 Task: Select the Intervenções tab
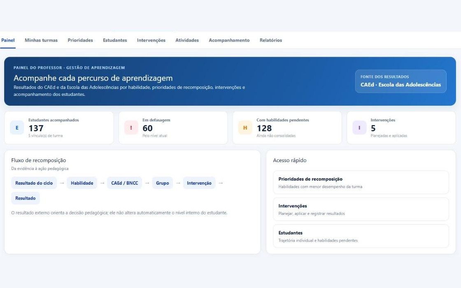151,40
